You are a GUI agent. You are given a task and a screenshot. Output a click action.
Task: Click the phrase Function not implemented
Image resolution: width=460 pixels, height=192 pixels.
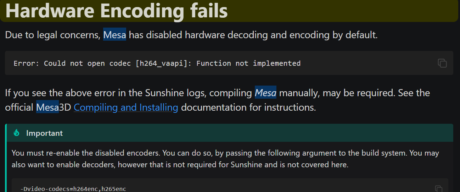[x=248, y=63]
